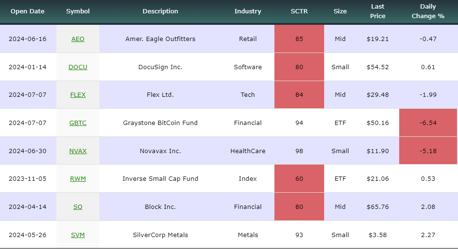Click the Novavax Inc. description
Image resolution: width=458 pixels, height=249 pixels.
click(160, 151)
